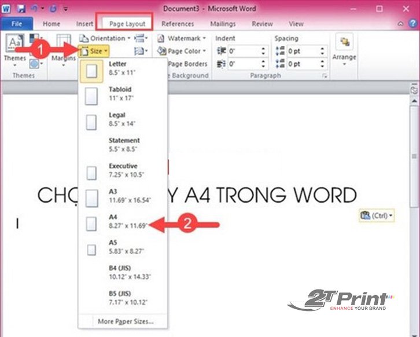
Task: Open the Themes gallery button
Action: coord(15,50)
